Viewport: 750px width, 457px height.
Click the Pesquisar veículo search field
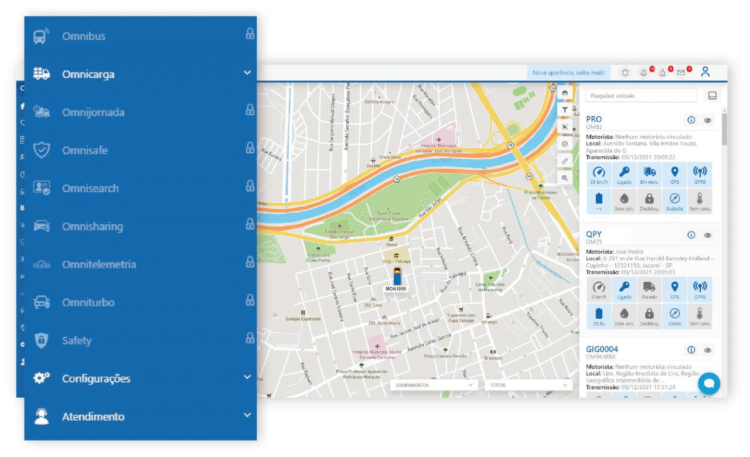(641, 96)
